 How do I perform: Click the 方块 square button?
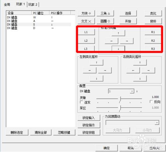click(x=86, y=13)
